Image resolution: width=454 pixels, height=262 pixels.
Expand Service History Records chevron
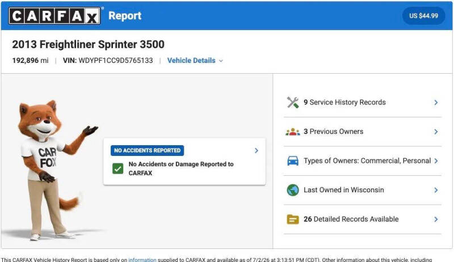tap(436, 103)
